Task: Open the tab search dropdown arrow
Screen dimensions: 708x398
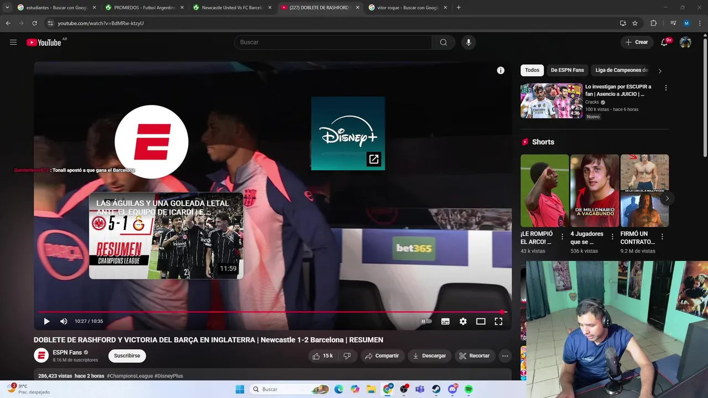Action: (x=7, y=8)
